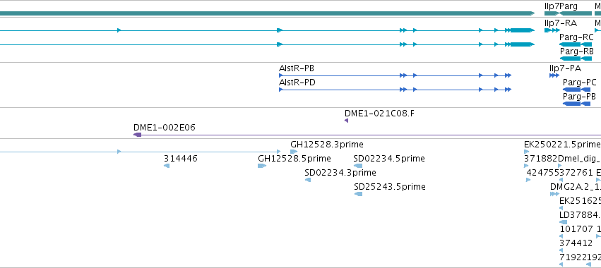The width and height of the screenshot is (601, 268).
Task: Click the SD25243.5prime feature block
Action: tap(358, 194)
